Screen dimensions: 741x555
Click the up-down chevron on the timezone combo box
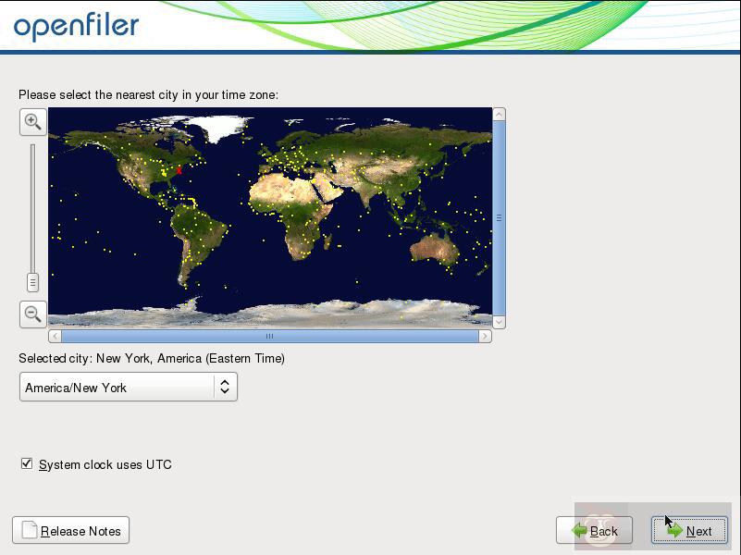tap(225, 387)
